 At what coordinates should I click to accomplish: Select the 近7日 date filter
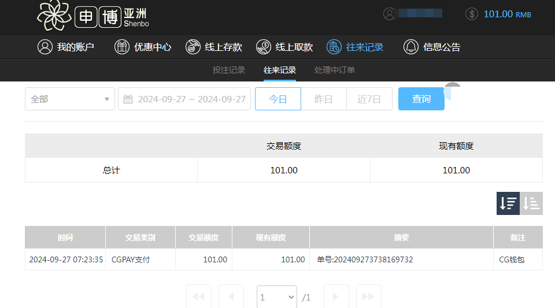point(369,99)
